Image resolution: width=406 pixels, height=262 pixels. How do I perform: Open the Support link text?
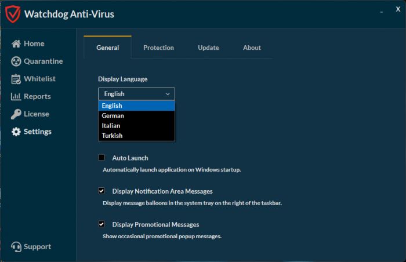tap(38, 247)
